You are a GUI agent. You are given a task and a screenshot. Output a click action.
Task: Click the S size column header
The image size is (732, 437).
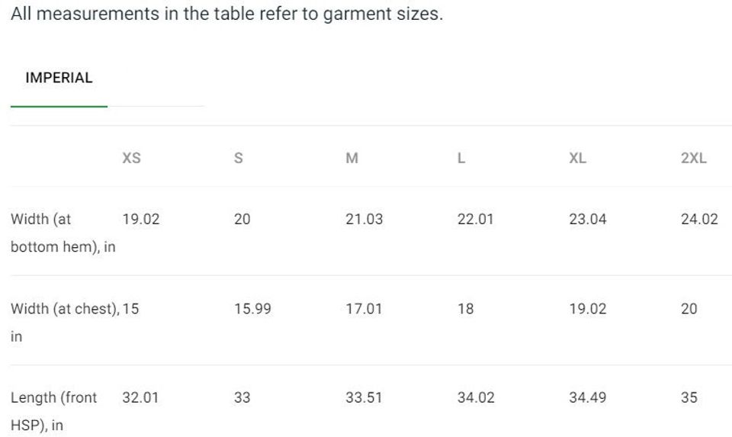click(238, 159)
